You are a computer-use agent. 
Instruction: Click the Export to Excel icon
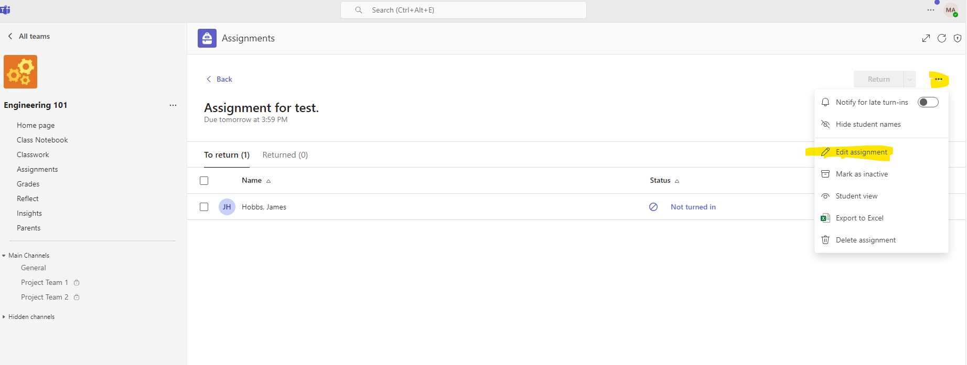coord(825,218)
